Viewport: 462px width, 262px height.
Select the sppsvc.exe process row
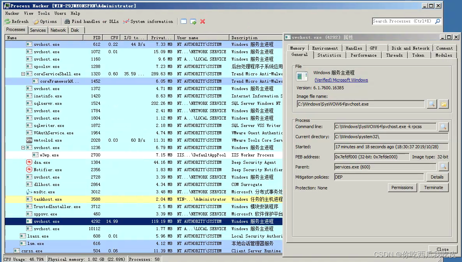(x=143, y=214)
